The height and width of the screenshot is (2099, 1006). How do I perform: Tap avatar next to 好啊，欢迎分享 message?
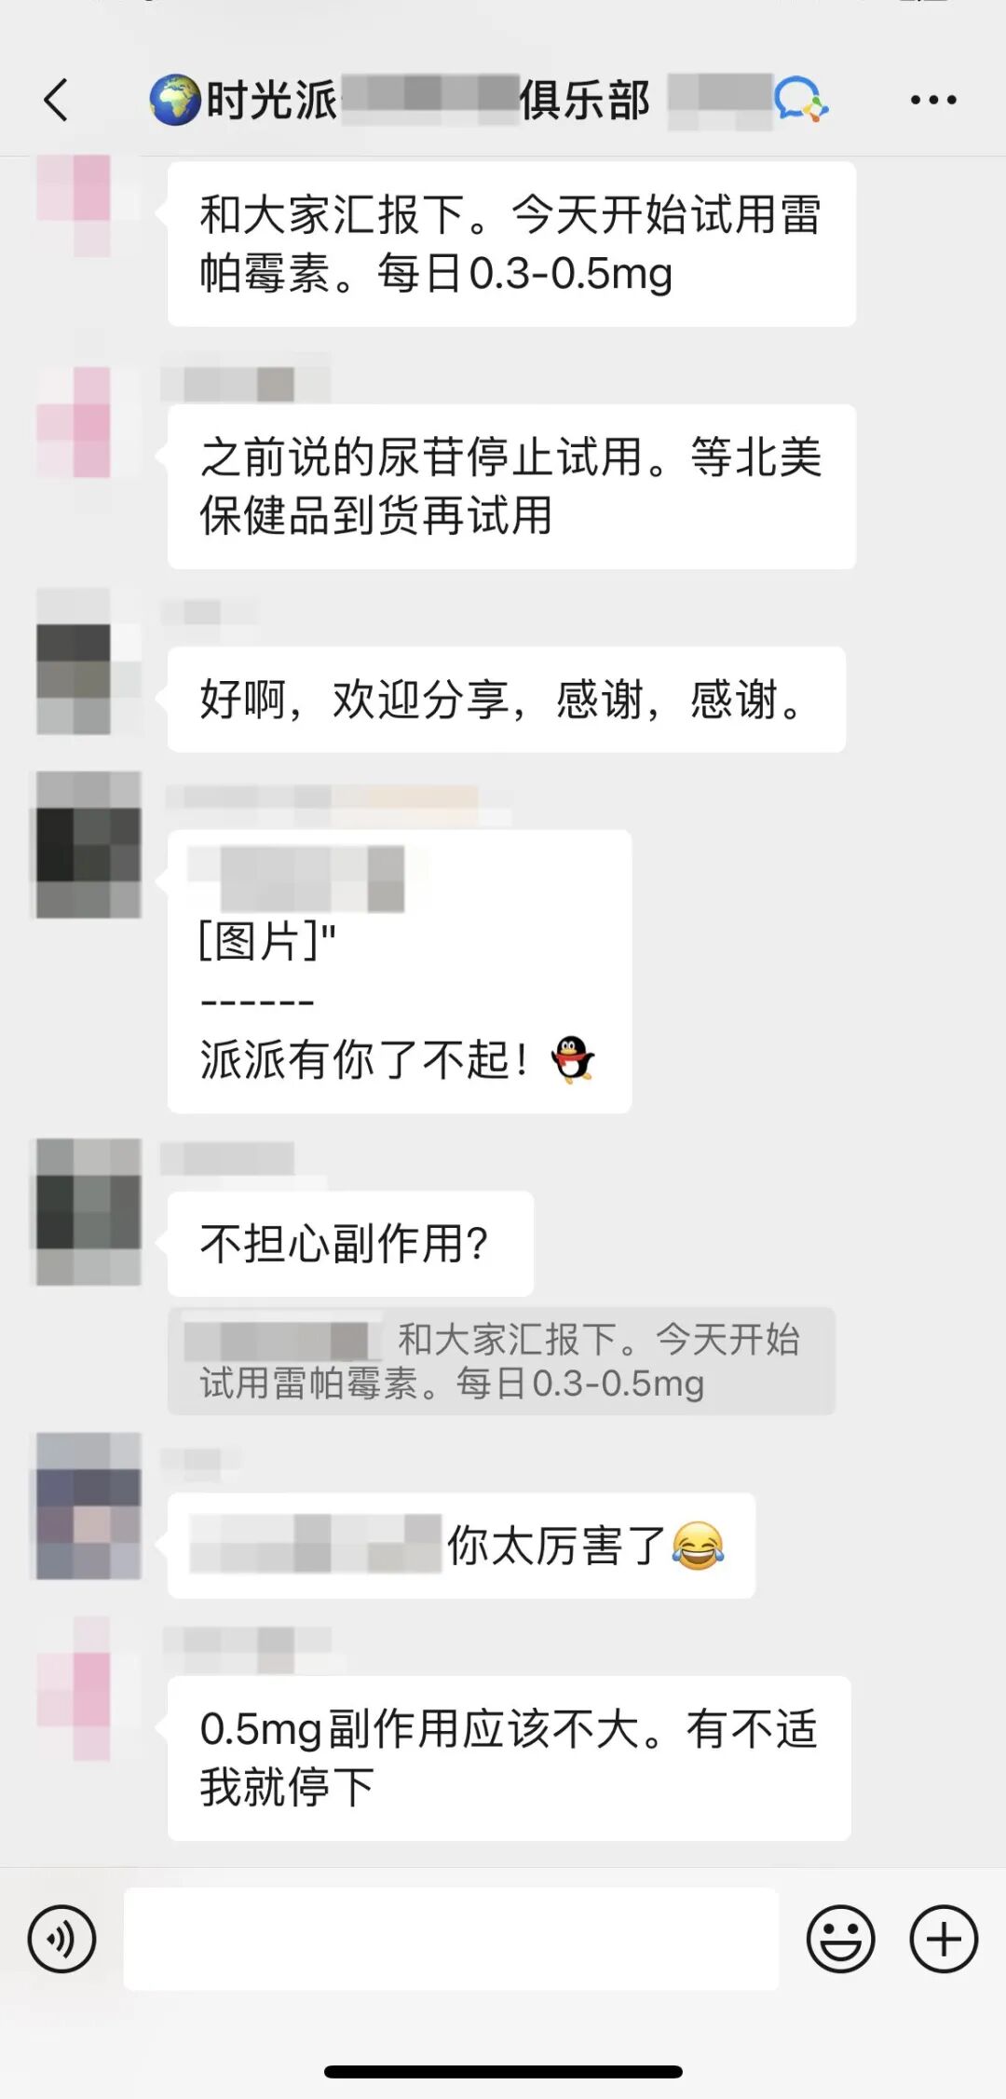point(89,661)
